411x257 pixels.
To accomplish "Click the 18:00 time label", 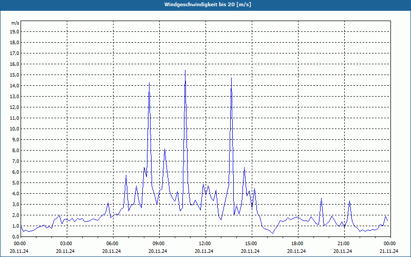I will [298, 244].
